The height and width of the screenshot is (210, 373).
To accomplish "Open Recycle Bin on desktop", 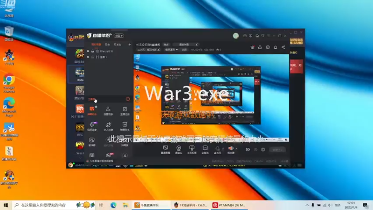I will pyautogui.click(x=9, y=33).
